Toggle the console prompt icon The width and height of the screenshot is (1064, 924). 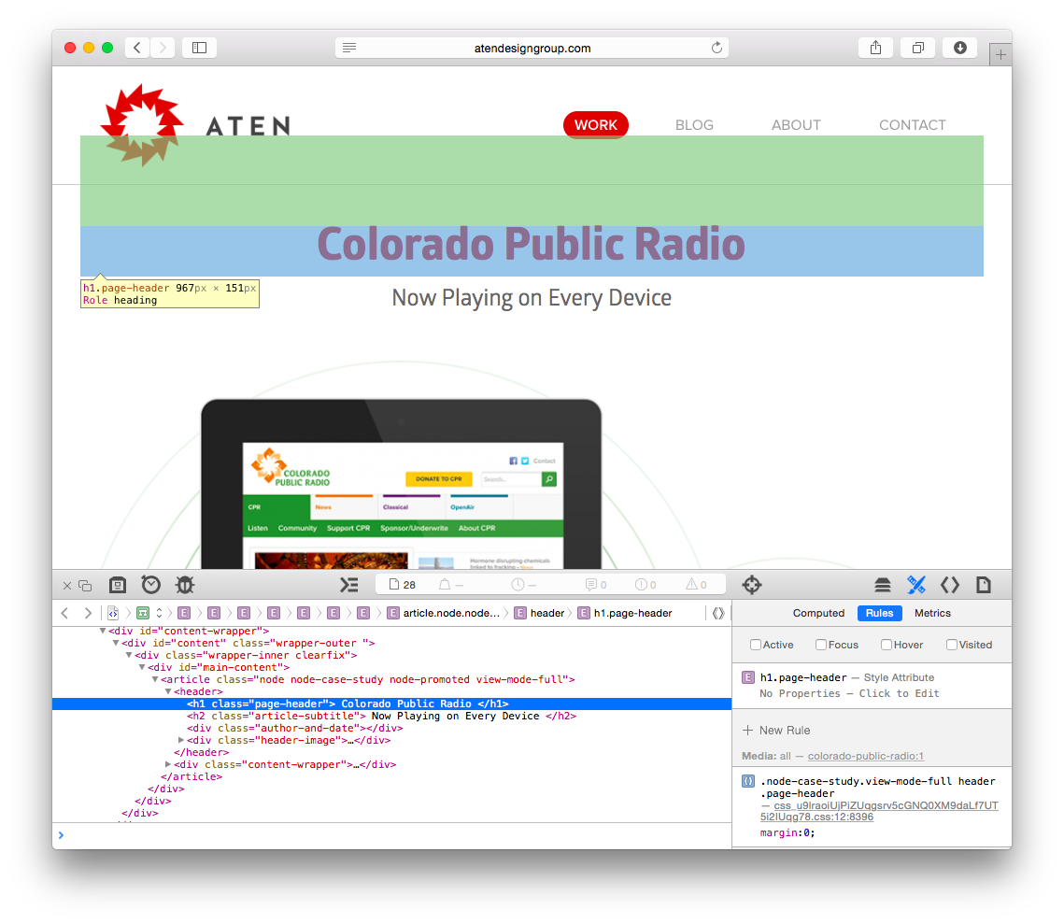tap(348, 585)
